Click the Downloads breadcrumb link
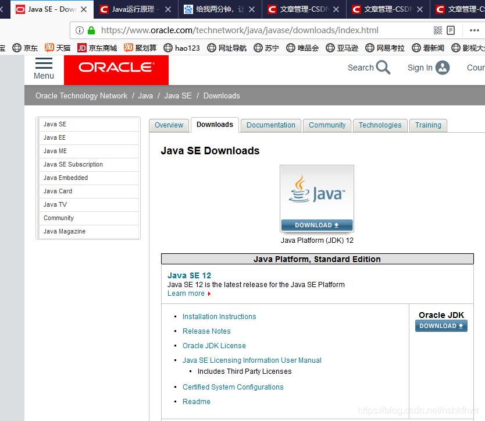The image size is (485, 421). click(x=222, y=95)
